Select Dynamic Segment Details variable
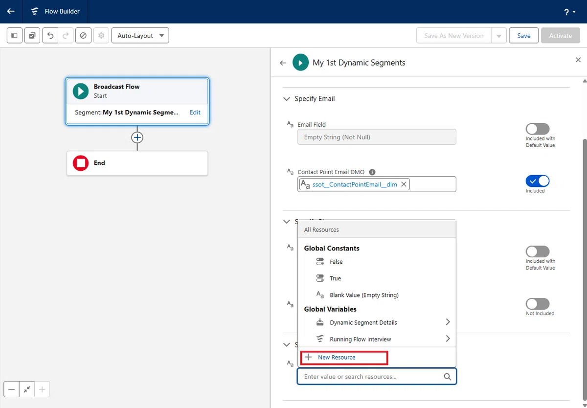 tap(377, 322)
